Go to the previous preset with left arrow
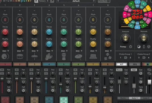The width and height of the screenshot is (152, 103). point(58,1)
